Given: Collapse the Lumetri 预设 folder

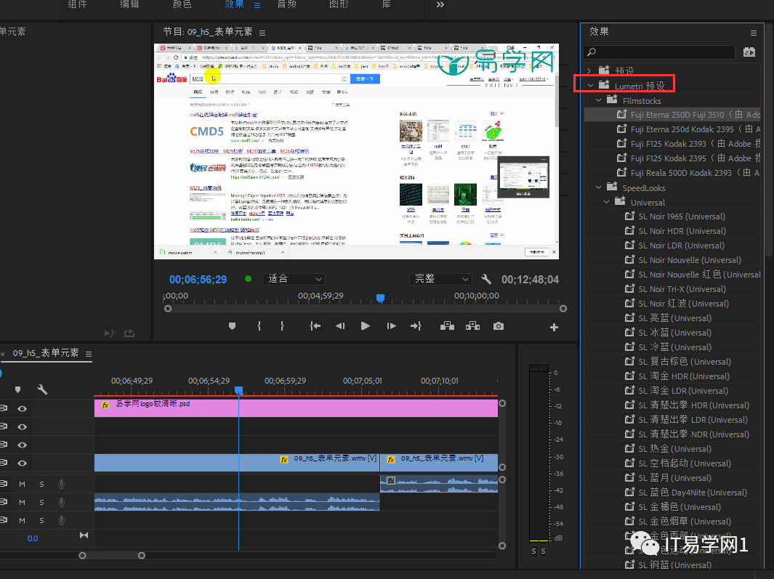Looking at the screenshot, I should click(x=591, y=85).
